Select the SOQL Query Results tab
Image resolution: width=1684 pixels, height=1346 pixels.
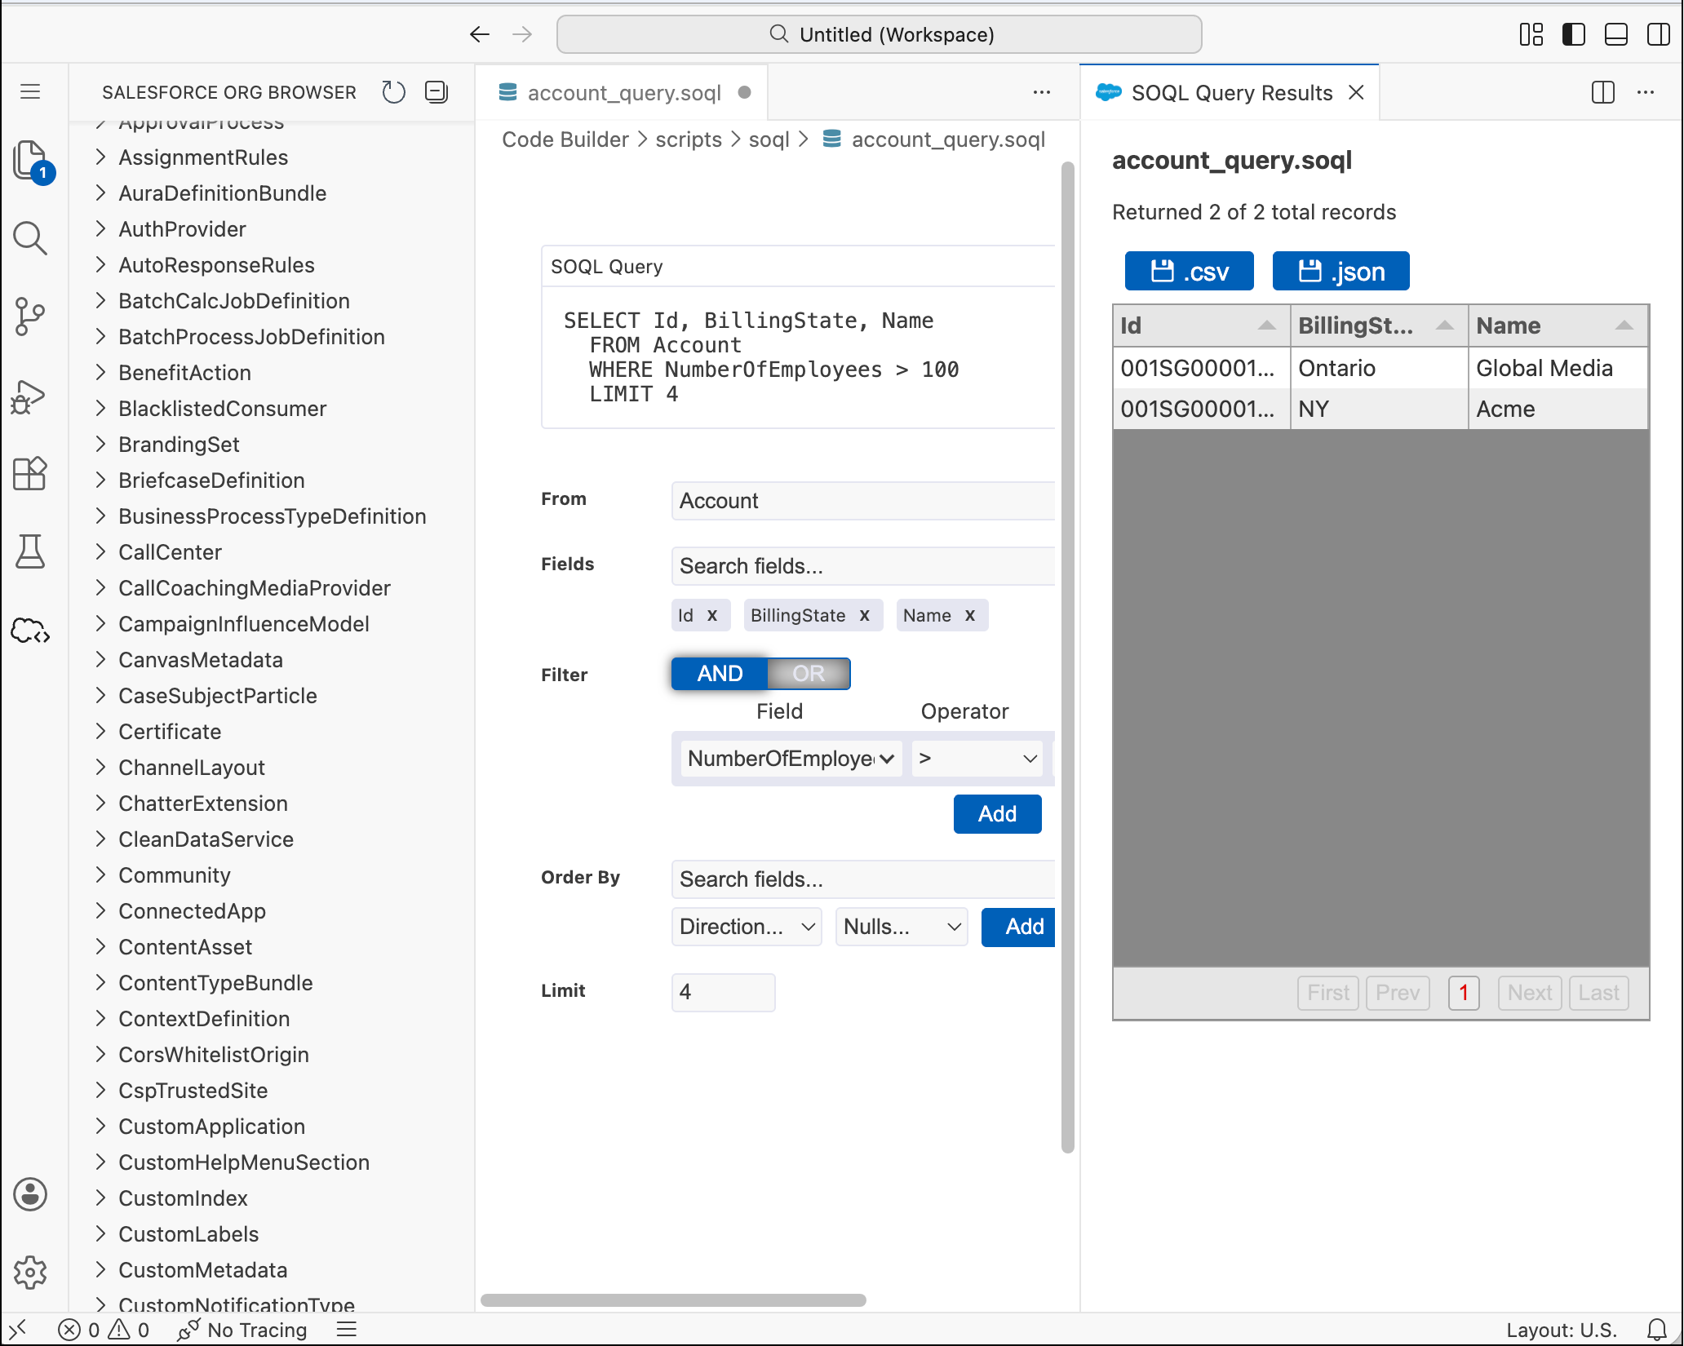(x=1230, y=92)
